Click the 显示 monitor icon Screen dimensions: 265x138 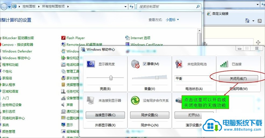63,125
